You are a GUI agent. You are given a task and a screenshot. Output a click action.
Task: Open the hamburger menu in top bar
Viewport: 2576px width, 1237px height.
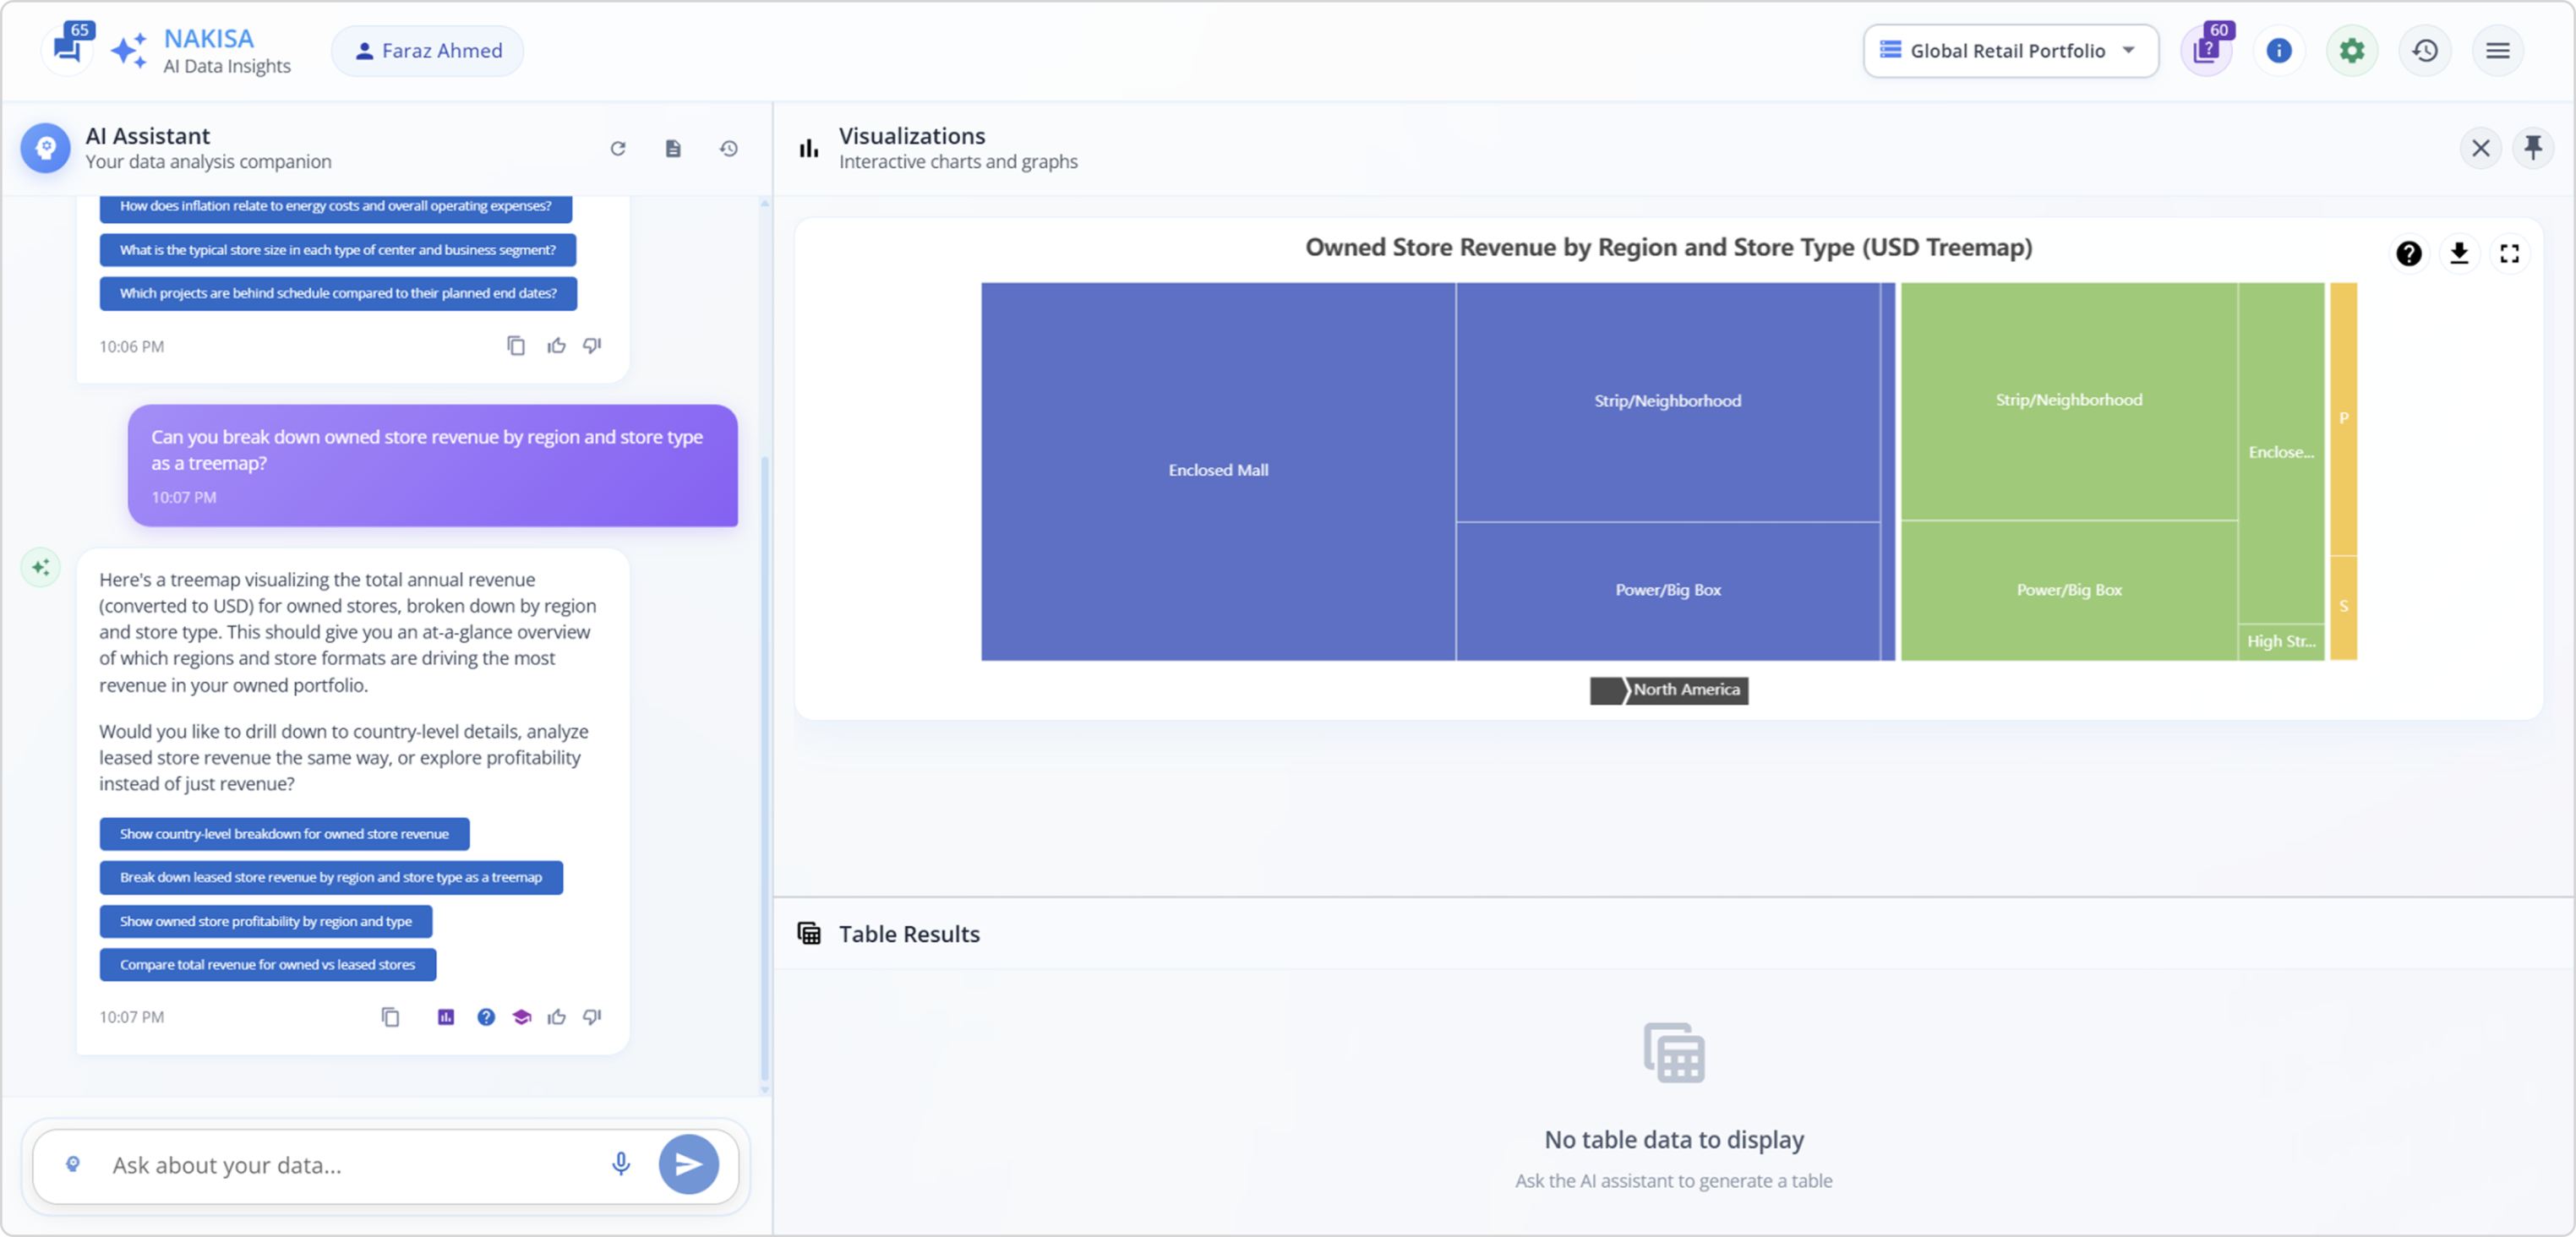point(2497,50)
